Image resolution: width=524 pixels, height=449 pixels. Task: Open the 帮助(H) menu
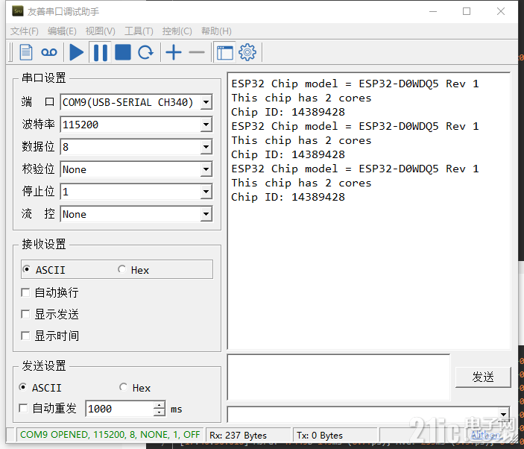tap(216, 31)
